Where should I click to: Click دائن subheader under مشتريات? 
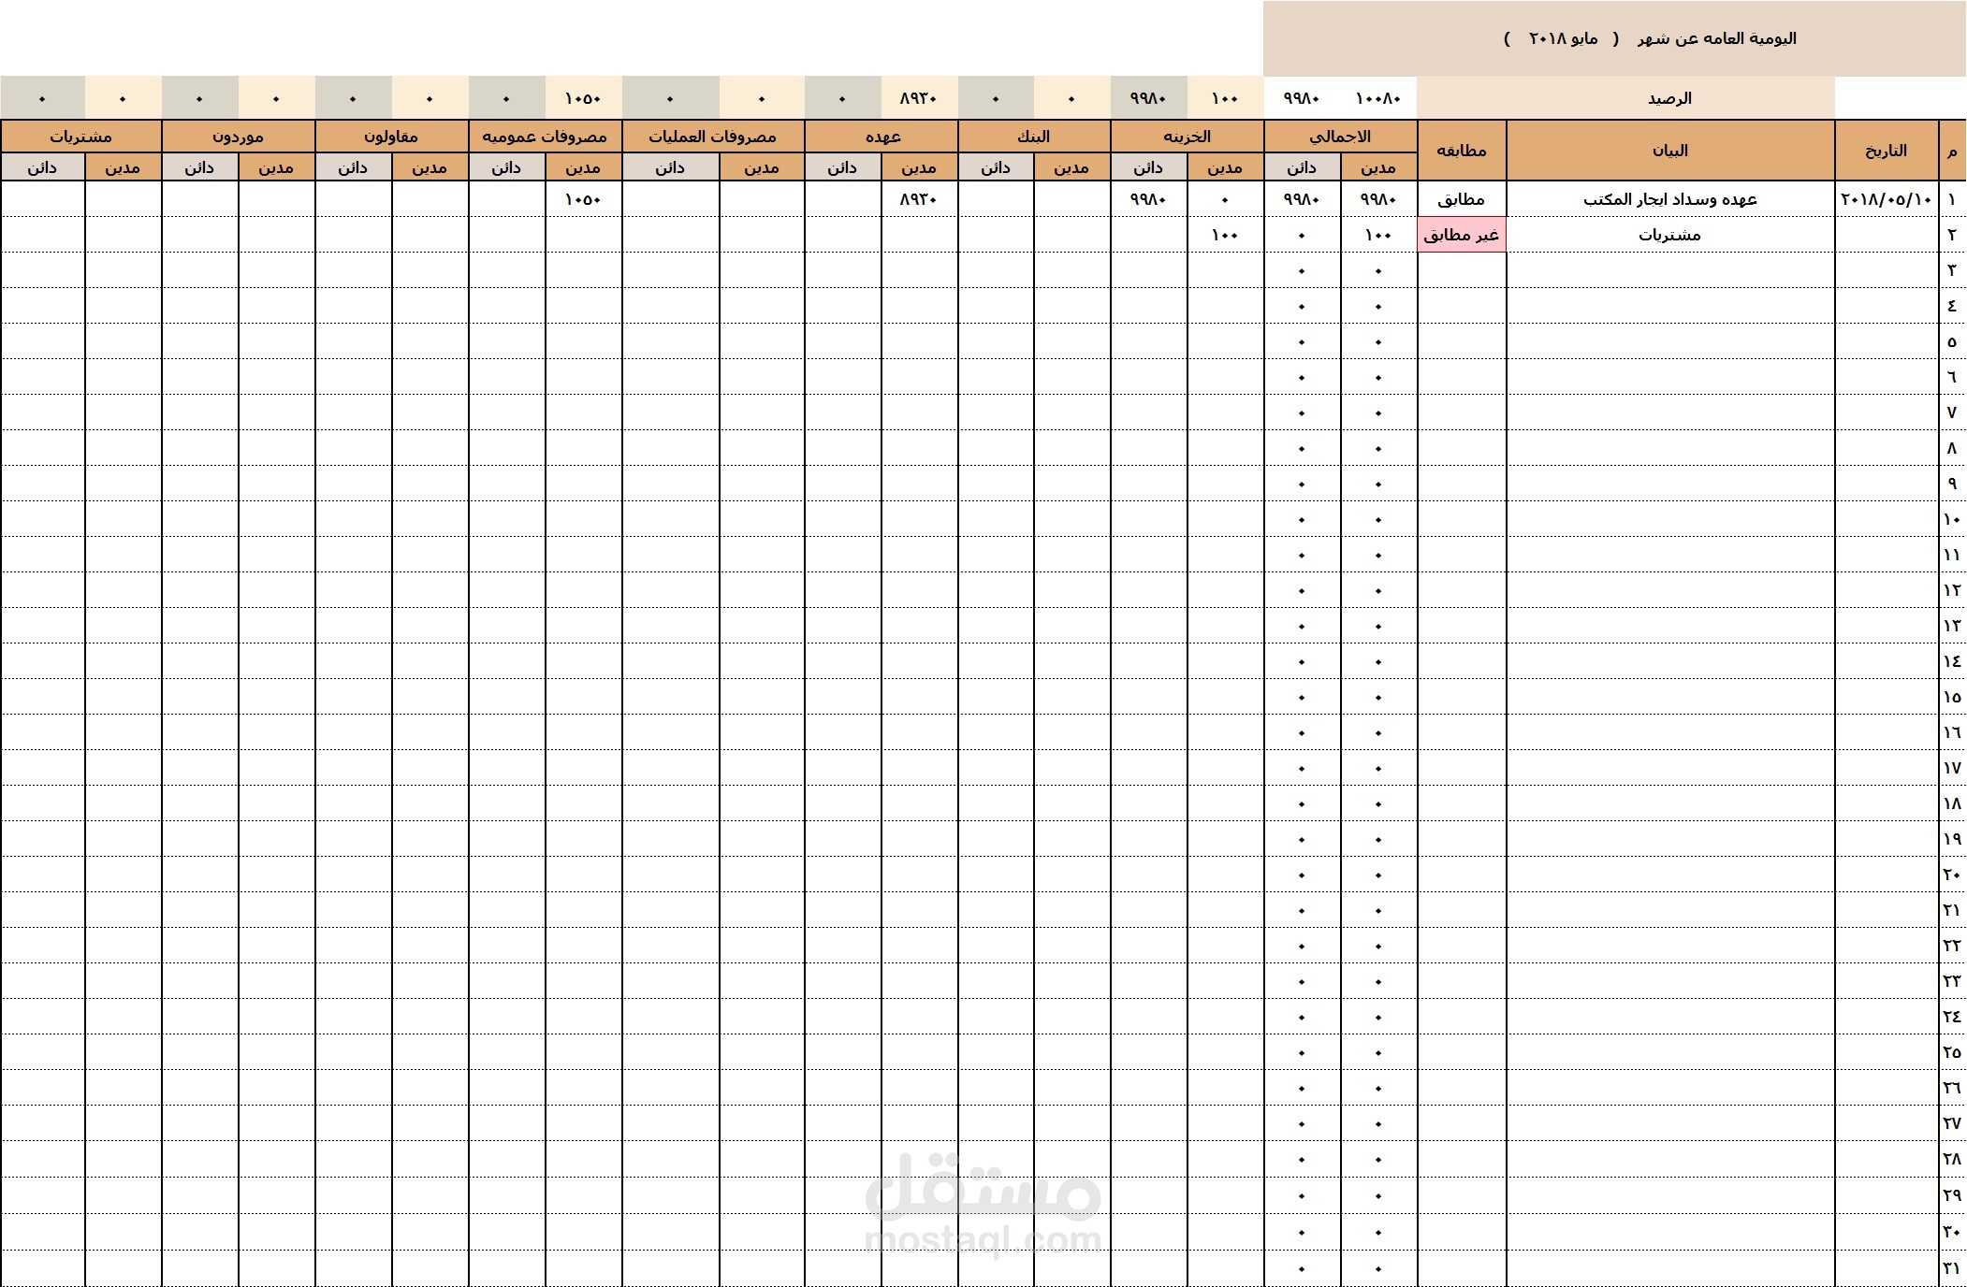(42, 167)
